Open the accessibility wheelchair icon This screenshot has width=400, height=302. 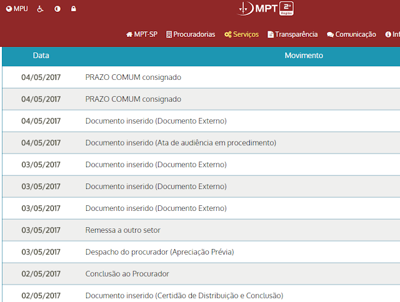click(40, 9)
